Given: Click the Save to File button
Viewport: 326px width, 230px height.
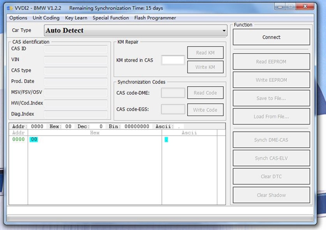Looking at the screenshot, I should 271,98.
